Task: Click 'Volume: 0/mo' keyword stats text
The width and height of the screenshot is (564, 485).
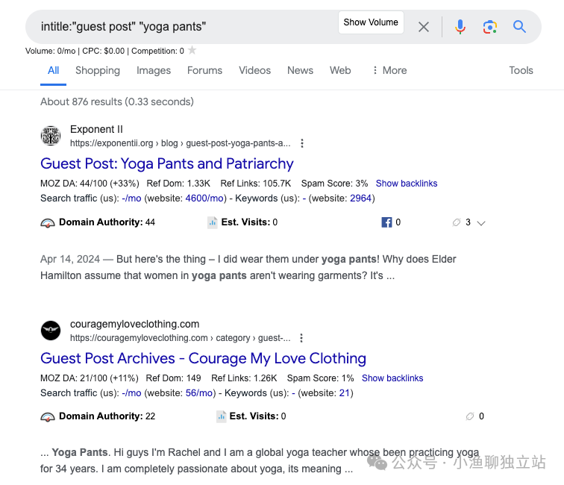Action: tap(51, 51)
